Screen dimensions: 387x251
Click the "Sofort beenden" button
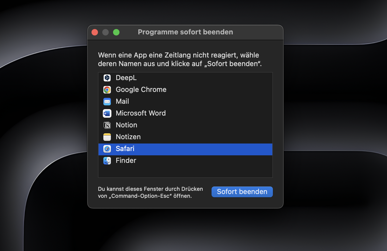[242, 192]
